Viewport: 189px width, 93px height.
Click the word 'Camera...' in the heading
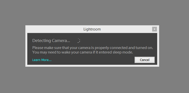click(61, 40)
